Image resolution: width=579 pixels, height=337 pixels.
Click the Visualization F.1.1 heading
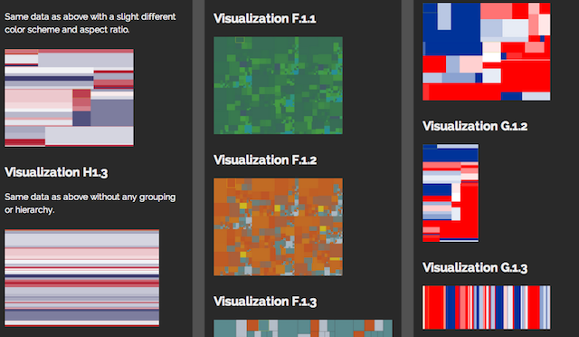(265, 18)
